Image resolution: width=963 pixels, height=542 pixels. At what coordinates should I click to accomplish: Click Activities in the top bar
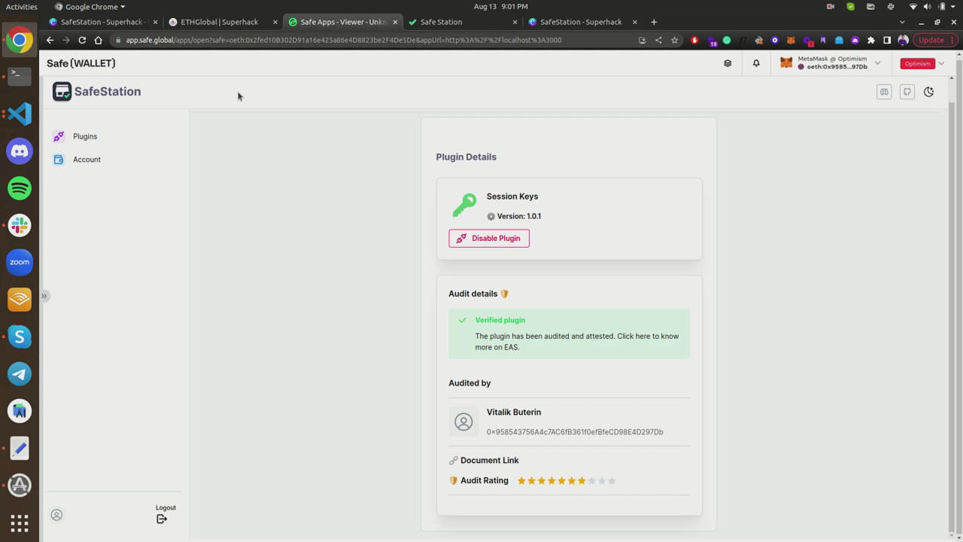coord(21,7)
